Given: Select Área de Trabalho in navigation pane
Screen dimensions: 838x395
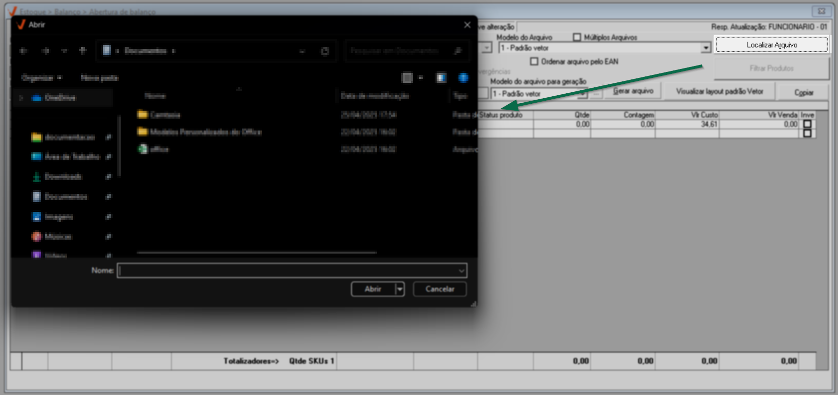Looking at the screenshot, I should (72, 157).
